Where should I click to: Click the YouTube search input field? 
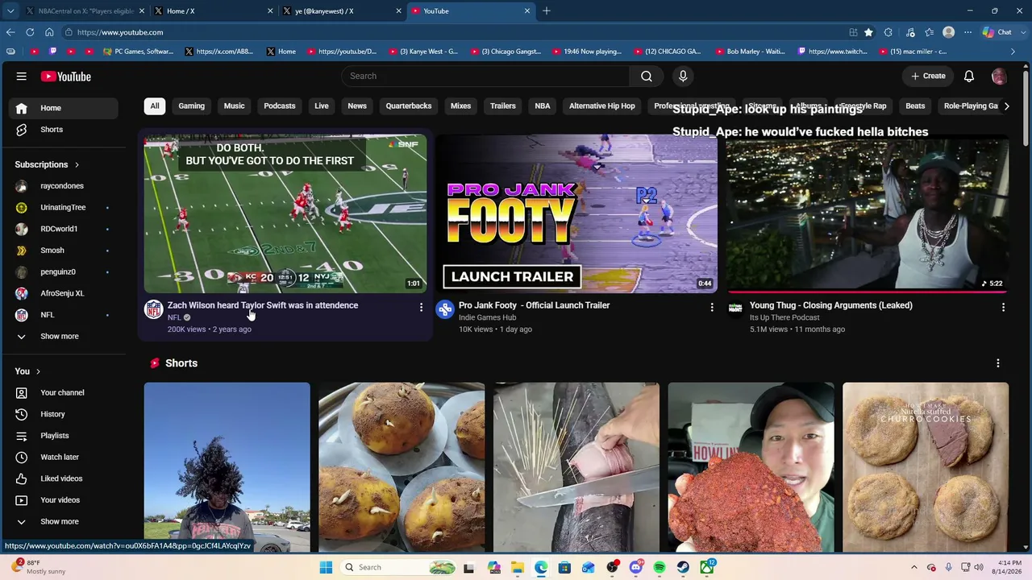pos(485,76)
